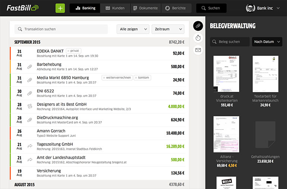This screenshot has height=189, width=287.
Task: Open Textarbeit für Markenrelaunch receipt thumbnail
Action: (x=265, y=74)
